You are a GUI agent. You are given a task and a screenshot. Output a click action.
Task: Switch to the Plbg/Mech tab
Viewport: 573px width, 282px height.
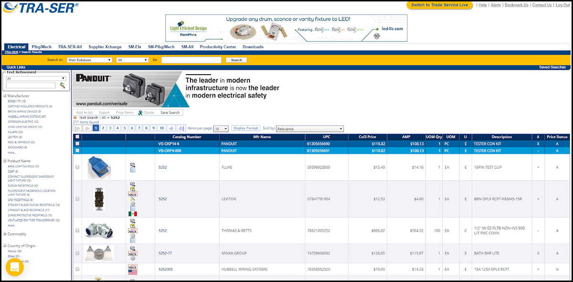tap(42, 47)
